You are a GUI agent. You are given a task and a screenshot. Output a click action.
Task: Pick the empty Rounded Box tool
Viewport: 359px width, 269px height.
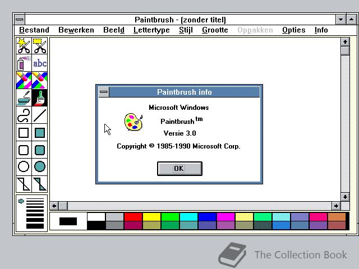click(24, 150)
